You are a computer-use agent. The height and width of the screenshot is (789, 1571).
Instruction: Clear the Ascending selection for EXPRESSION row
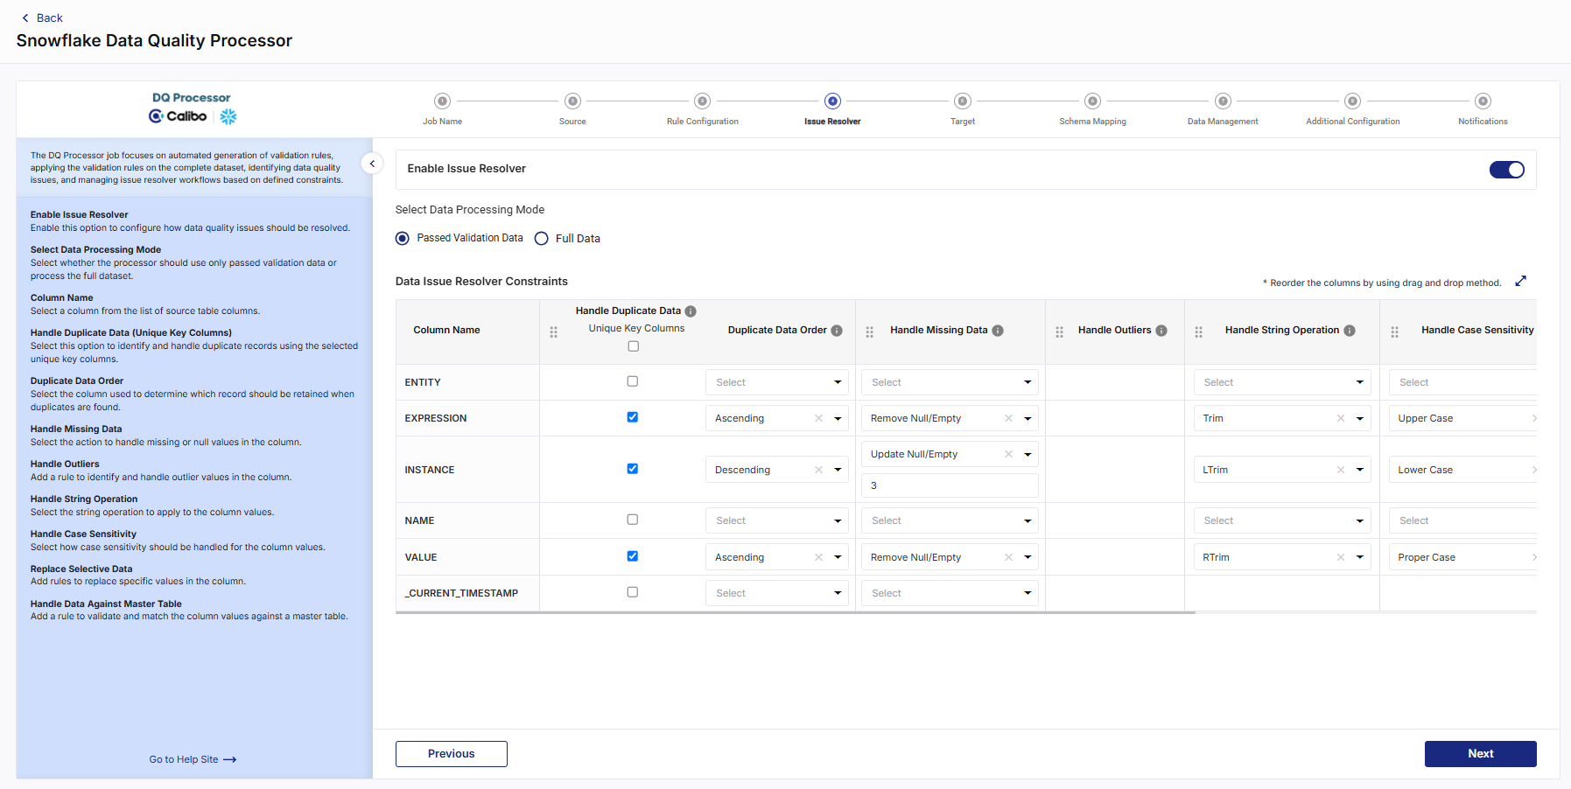[818, 418]
